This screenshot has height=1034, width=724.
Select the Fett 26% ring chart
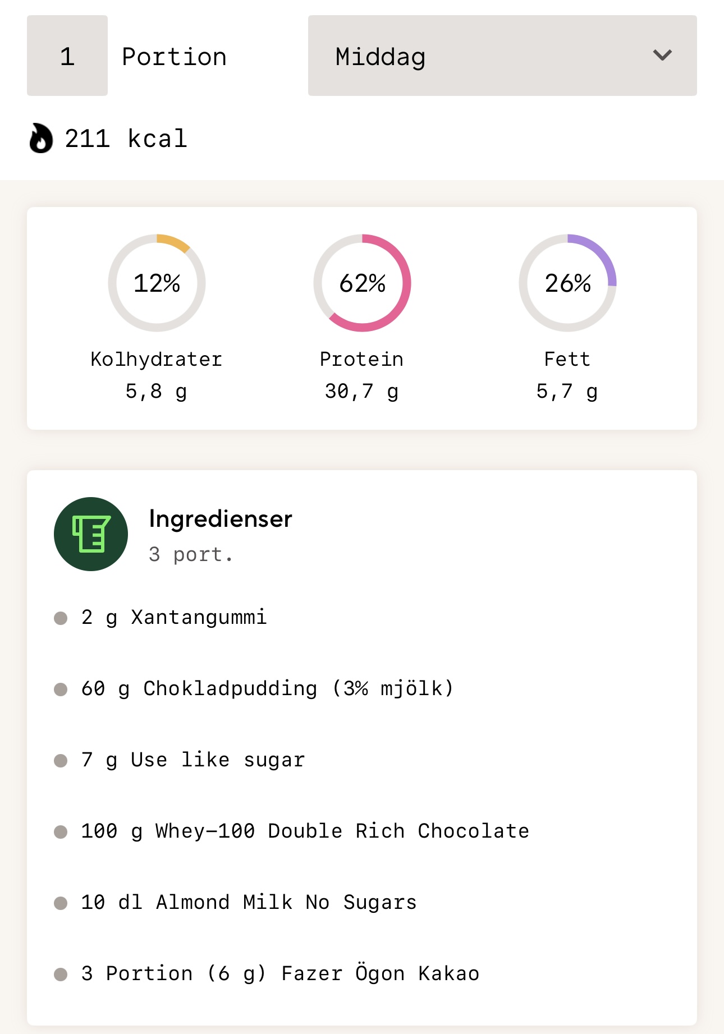pyautogui.click(x=567, y=283)
